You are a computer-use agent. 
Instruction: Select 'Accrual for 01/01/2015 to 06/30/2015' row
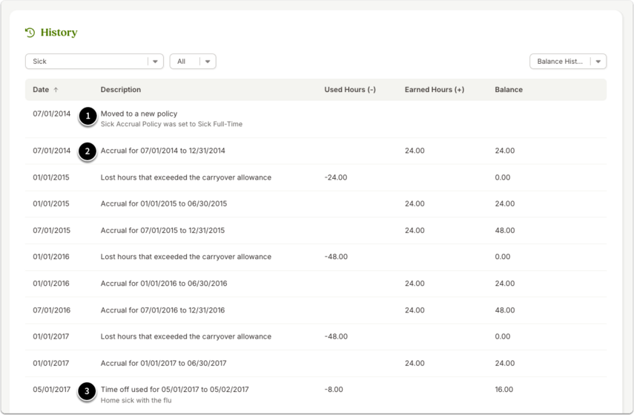(x=316, y=203)
